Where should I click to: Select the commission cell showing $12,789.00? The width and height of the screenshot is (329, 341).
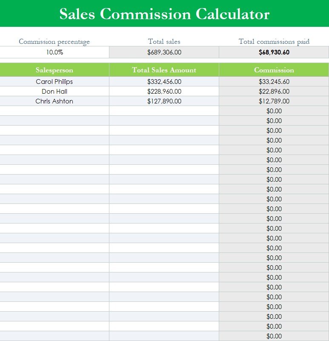[274, 101]
